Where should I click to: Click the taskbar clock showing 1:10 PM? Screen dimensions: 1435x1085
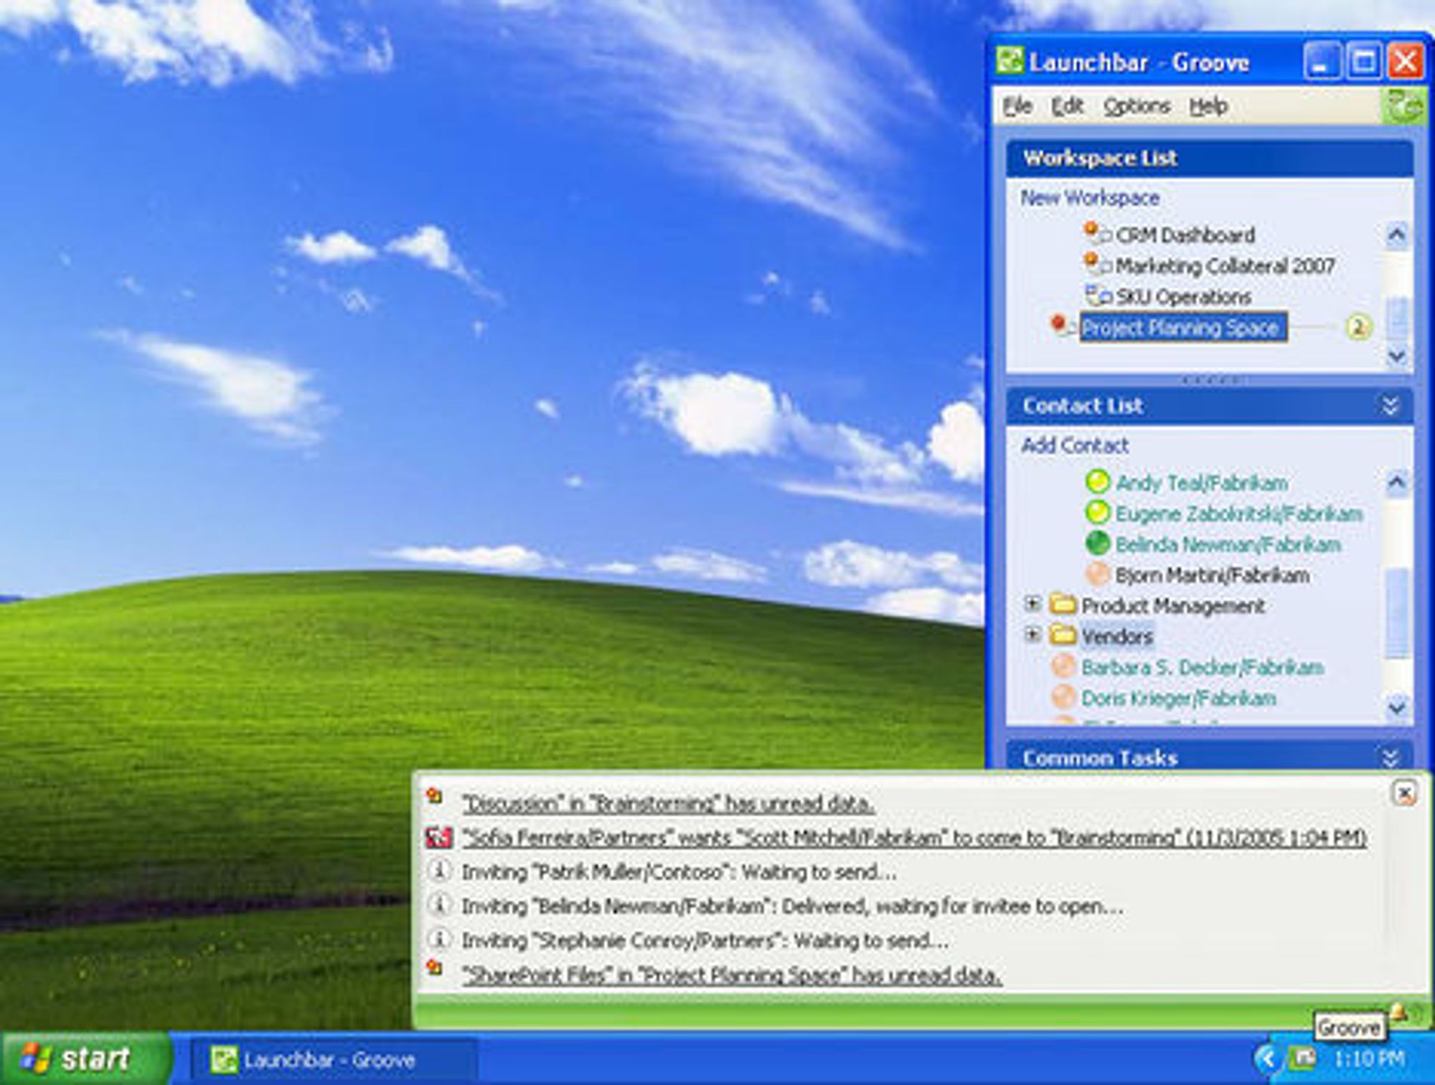1369,1058
